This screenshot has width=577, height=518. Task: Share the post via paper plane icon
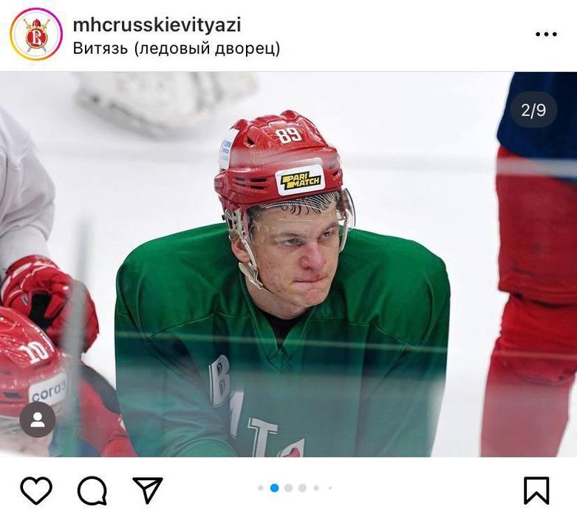(148, 490)
